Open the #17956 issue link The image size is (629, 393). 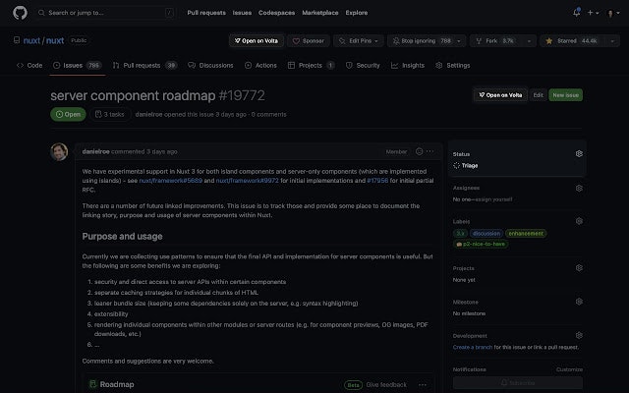click(377, 181)
